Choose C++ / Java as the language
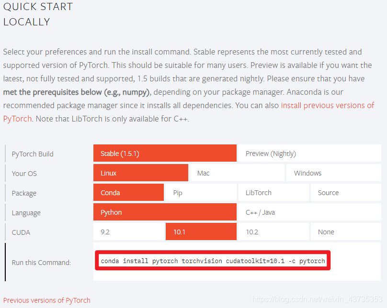Viewport: 387px width, 308px height. coord(310,212)
